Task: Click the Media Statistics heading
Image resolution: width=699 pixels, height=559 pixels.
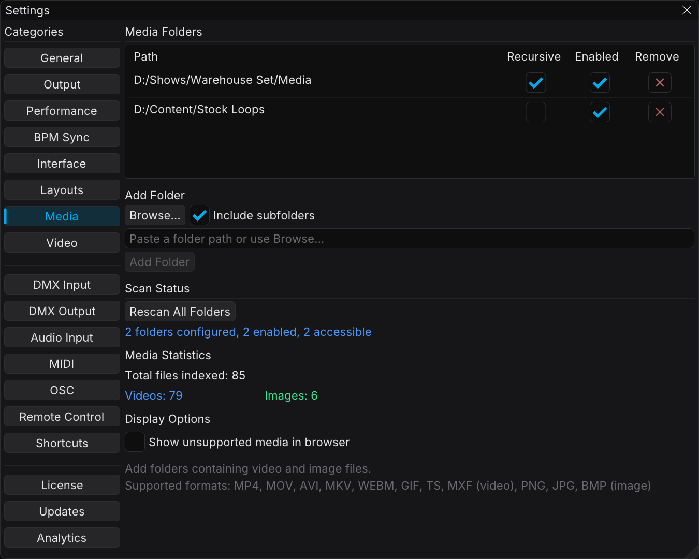Action: click(168, 355)
